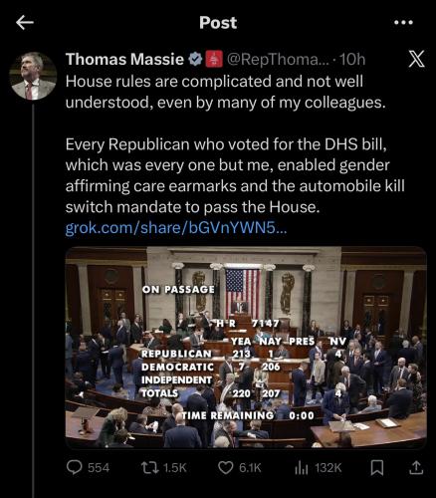Viewport: 436px width, 498px height.
Task: Open Thomas Massie's profile picture
Action: click(33, 76)
